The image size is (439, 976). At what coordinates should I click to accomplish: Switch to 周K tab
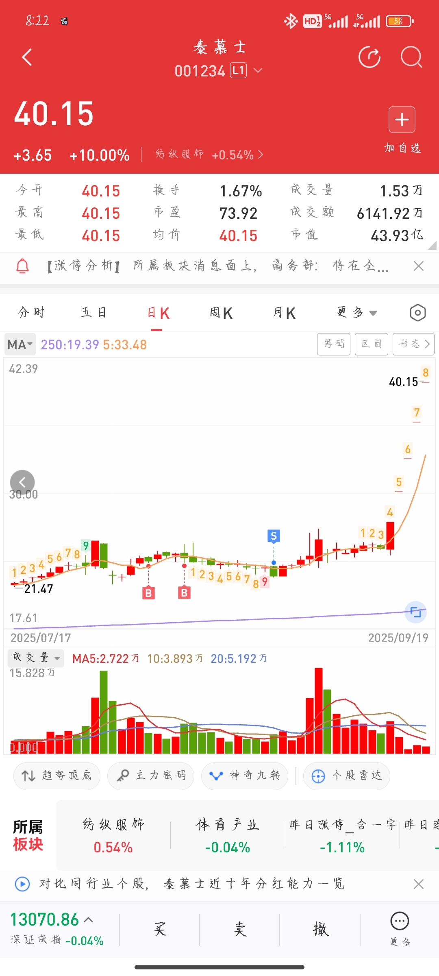click(x=221, y=313)
